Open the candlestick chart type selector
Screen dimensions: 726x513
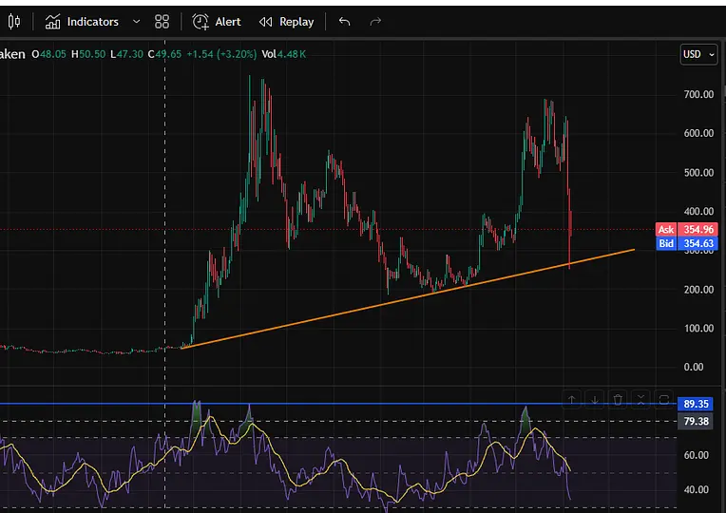tap(14, 22)
